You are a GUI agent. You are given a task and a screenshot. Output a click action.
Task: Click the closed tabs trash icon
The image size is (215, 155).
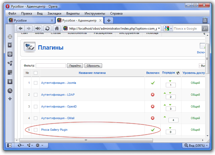coord(205,20)
